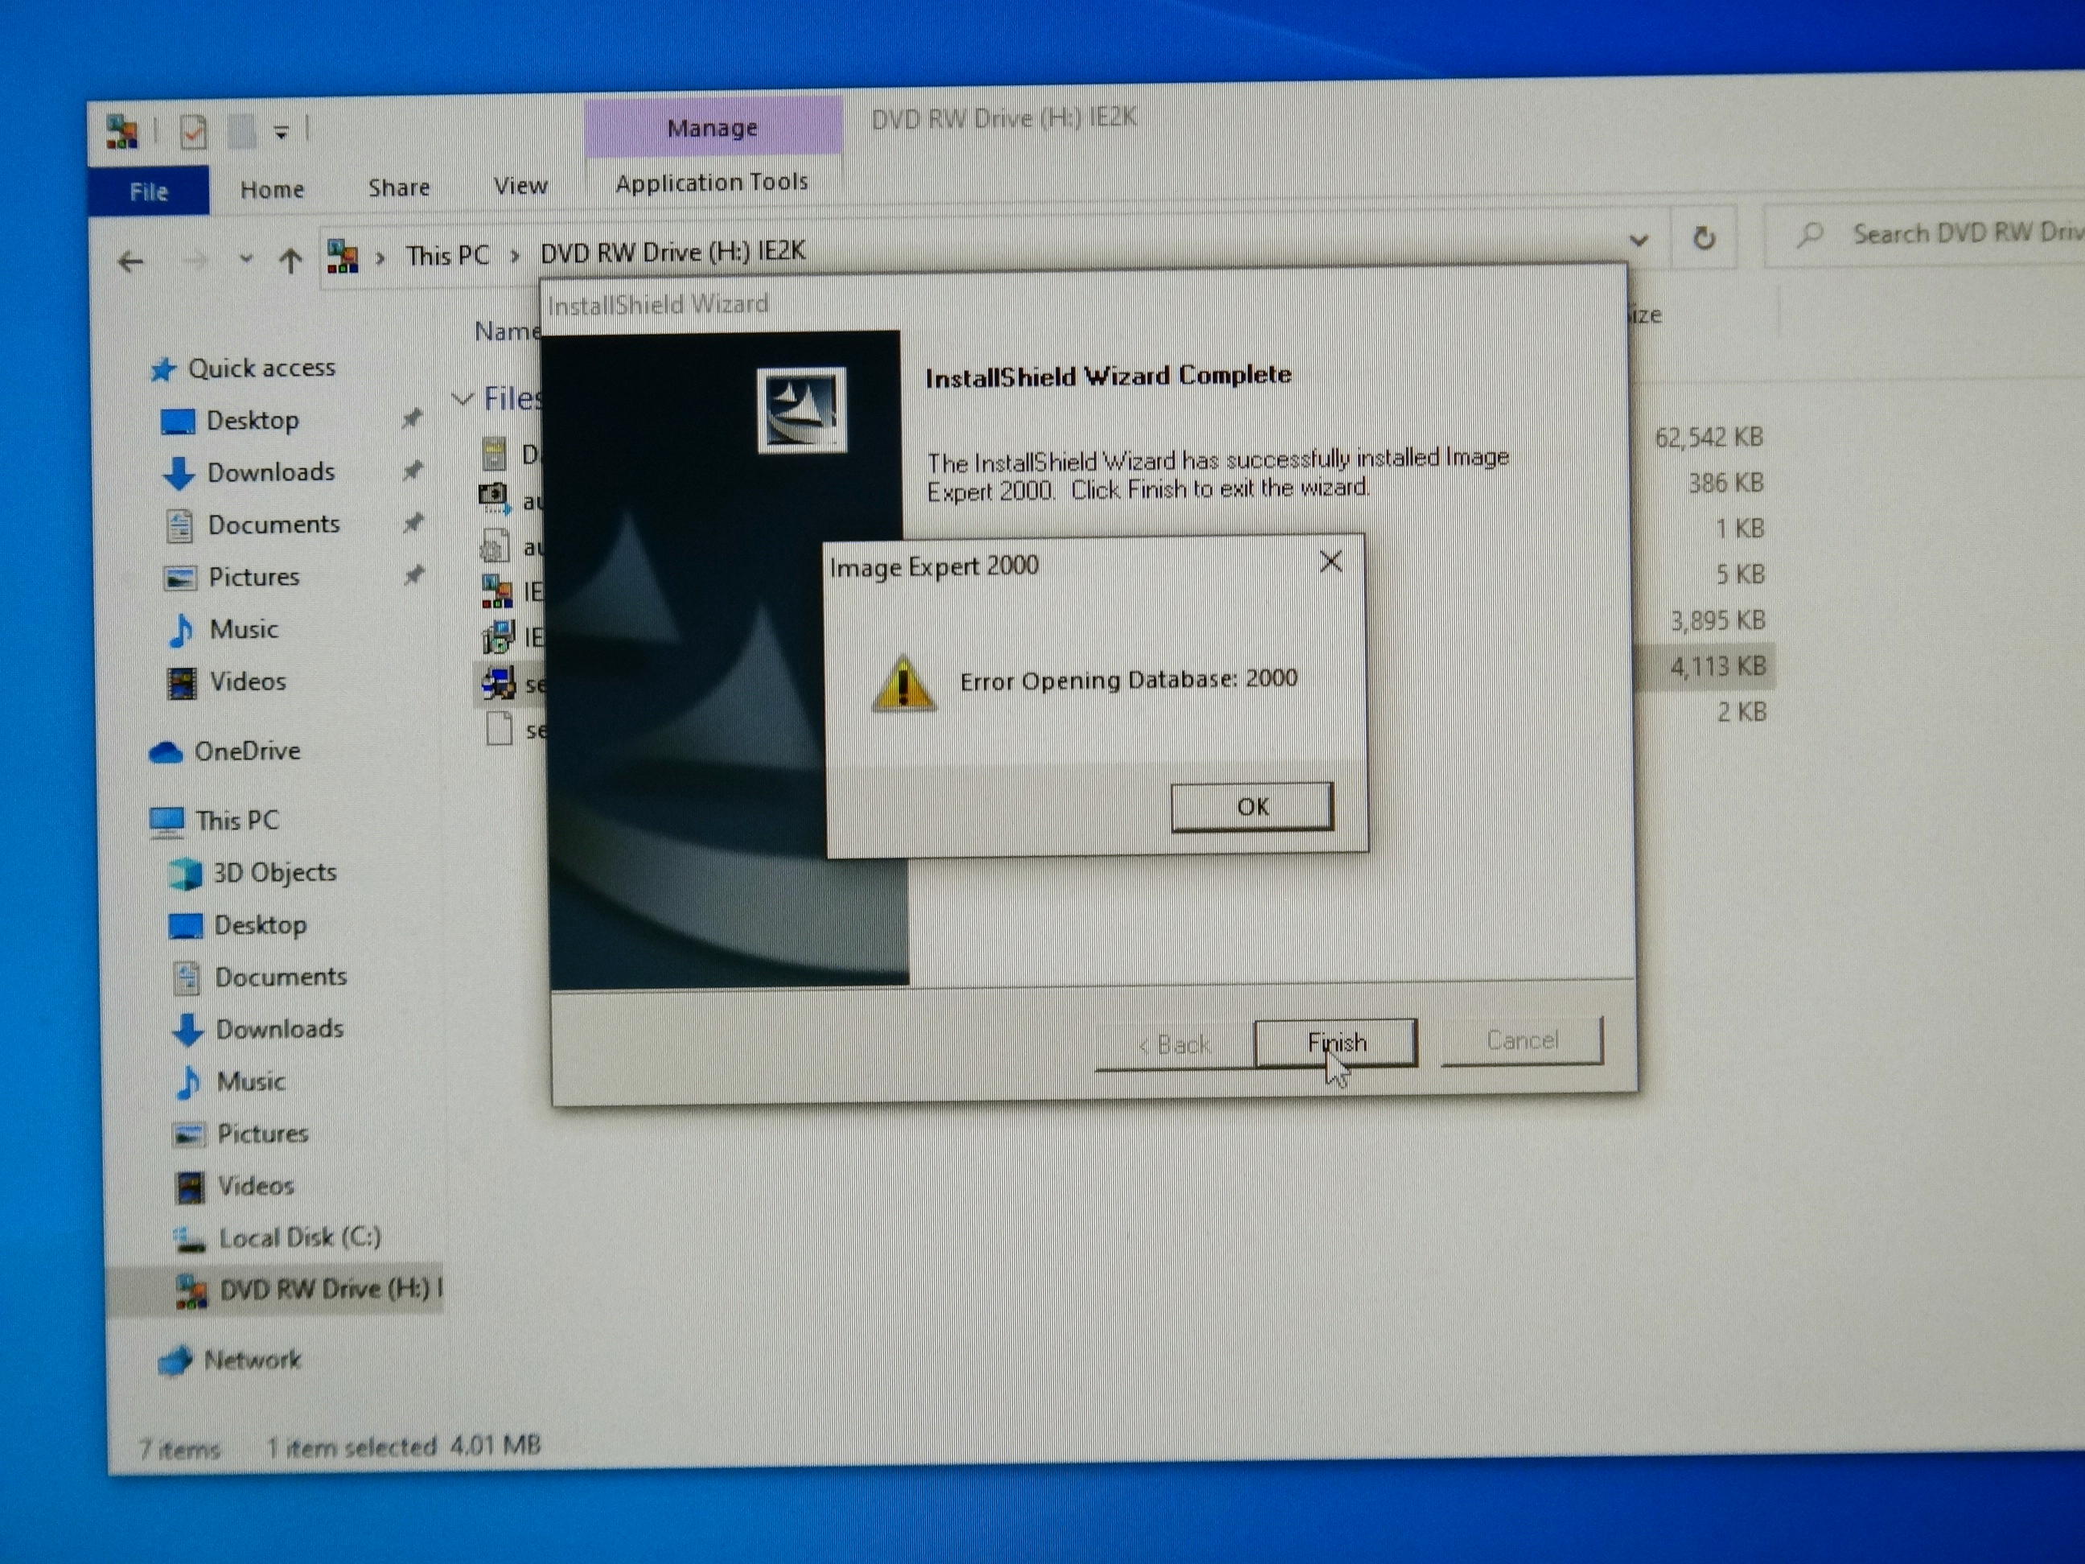The height and width of the screenshot is (1564, 2085).
Task: Click the Explorer window drive icon in title bar
Action: click(x=122, y=133)
